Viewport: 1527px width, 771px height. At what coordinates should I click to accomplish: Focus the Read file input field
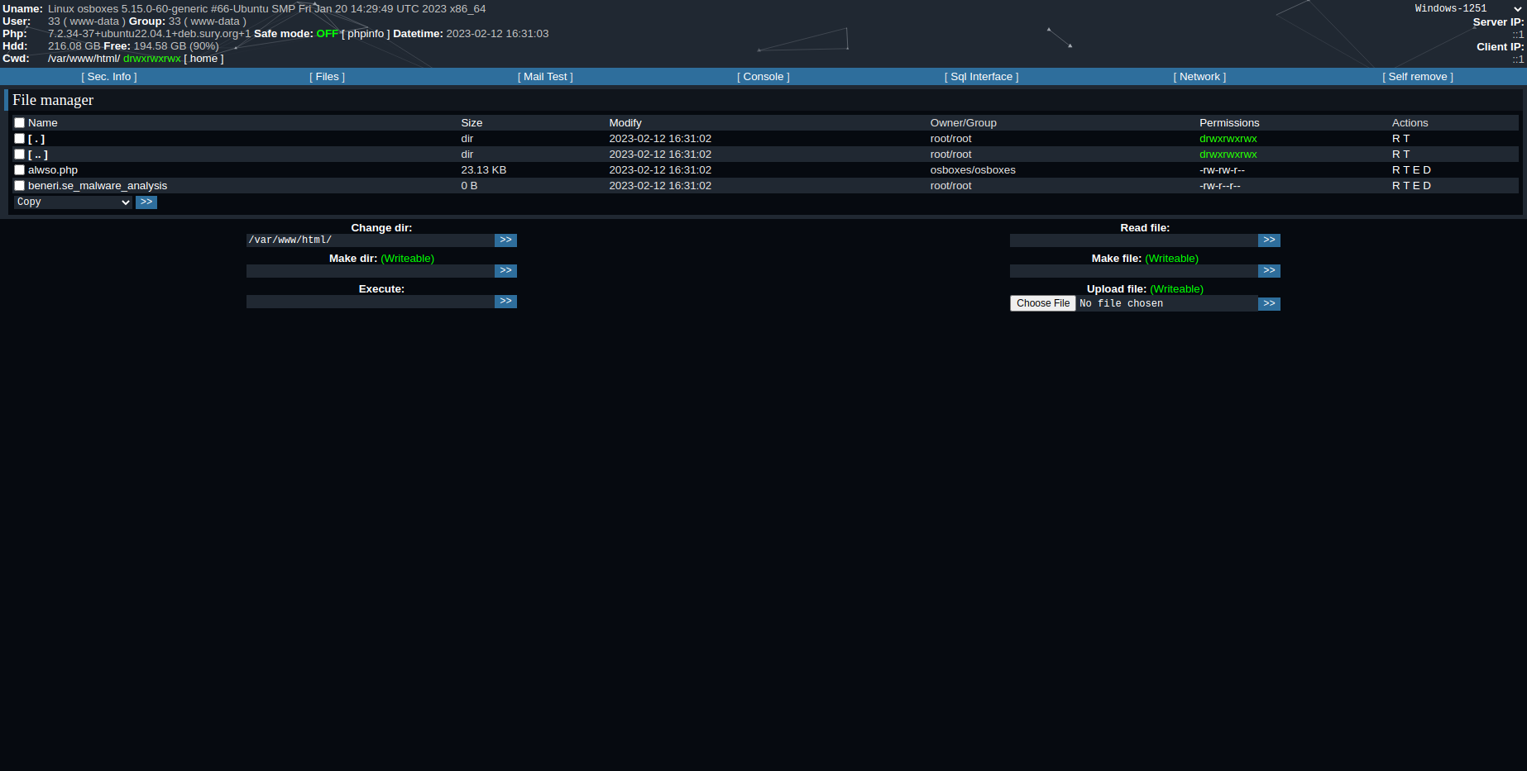(1134, 240)
